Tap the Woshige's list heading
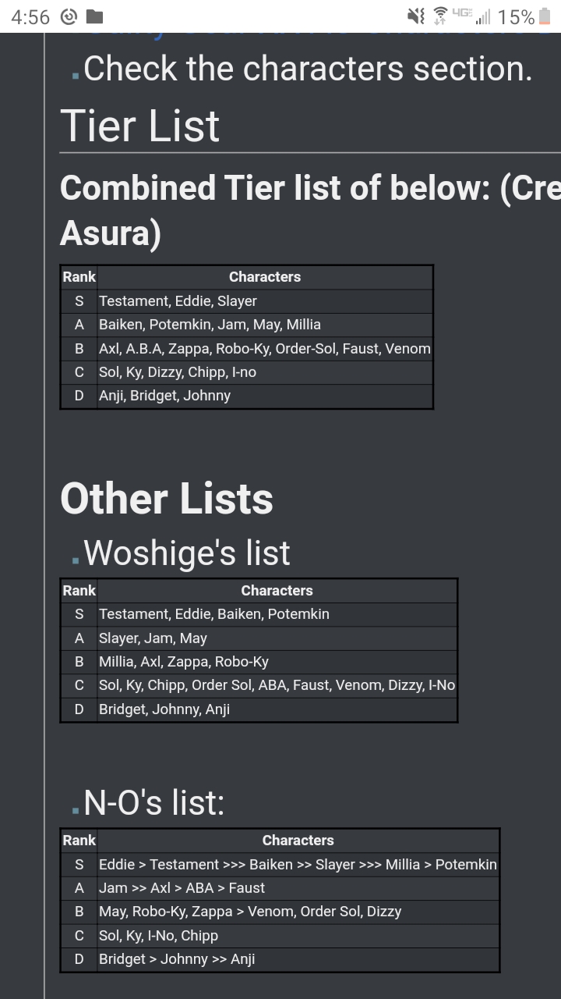This screenshot has height=999, width=561. (x=187, y=553)
